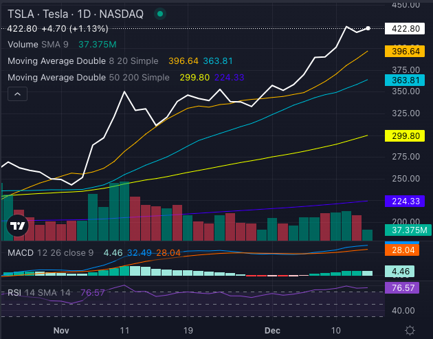Click the 37.375M volume axis tag
Screen dimensions: 433x339
pos(406,230)
